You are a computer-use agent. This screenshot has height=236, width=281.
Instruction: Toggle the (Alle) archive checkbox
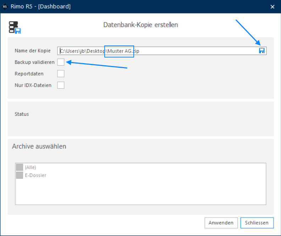[x=20, y=167]
